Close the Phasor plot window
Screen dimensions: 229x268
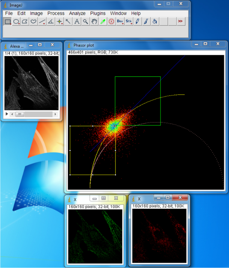[x=218, y=44]
